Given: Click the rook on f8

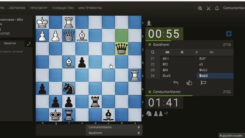Looking at the screenshot, I should [x=69, y=115].
